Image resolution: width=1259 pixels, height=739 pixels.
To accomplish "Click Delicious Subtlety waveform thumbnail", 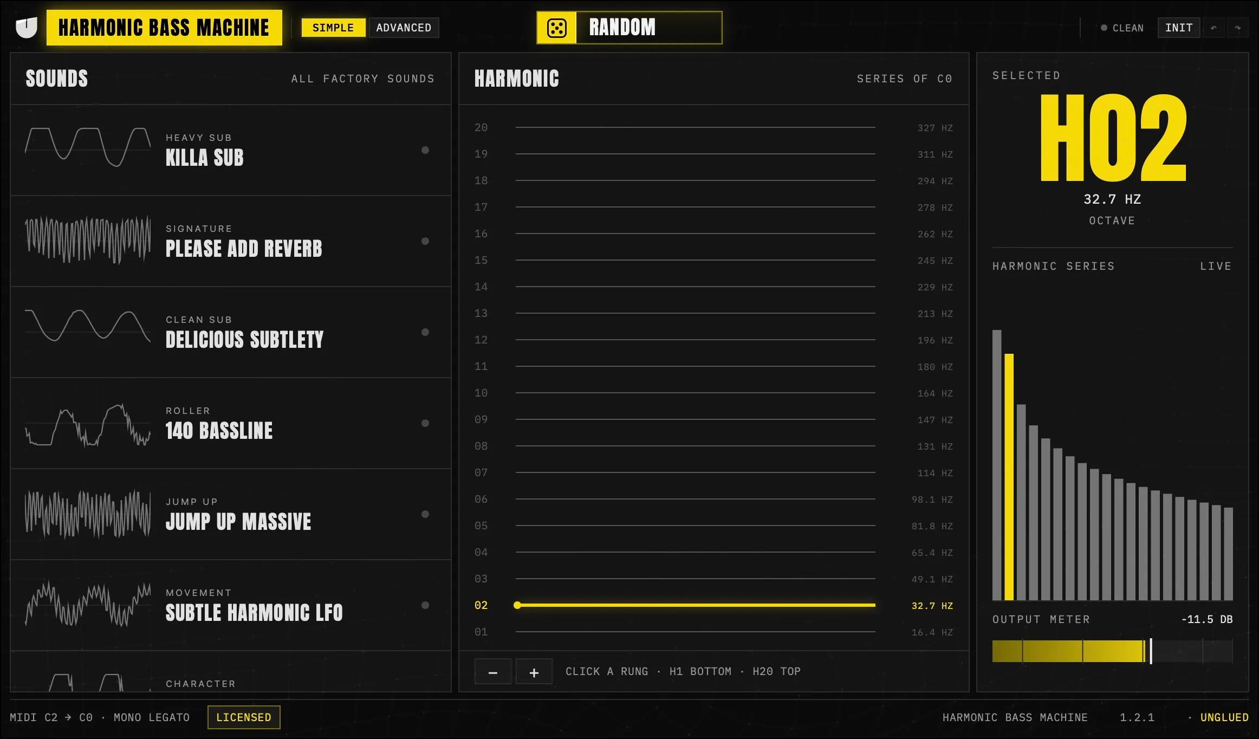I will 88,325.
